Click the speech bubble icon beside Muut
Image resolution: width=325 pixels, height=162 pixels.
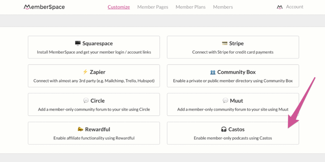[x=225, y=101]
